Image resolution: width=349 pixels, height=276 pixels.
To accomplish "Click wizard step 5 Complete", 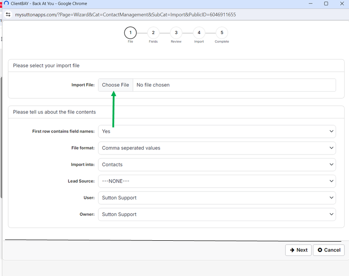I will pyautogui.click(x=221, y=33).
